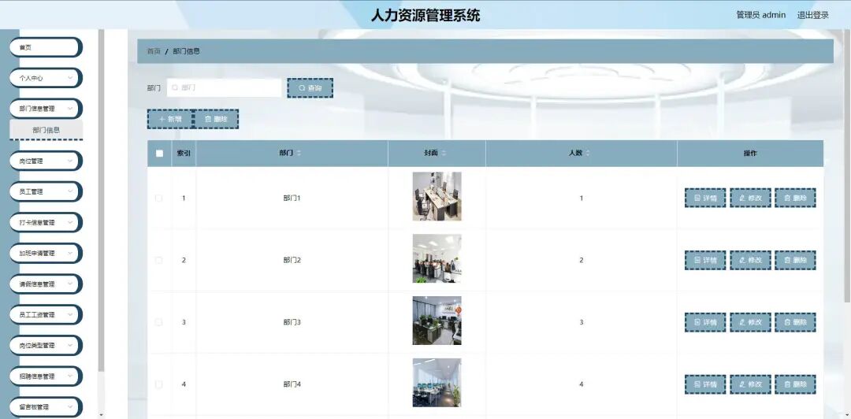Click the 部门1 name cell
The height and width of the screenshot is (419, 851).
tap(292, 198)
